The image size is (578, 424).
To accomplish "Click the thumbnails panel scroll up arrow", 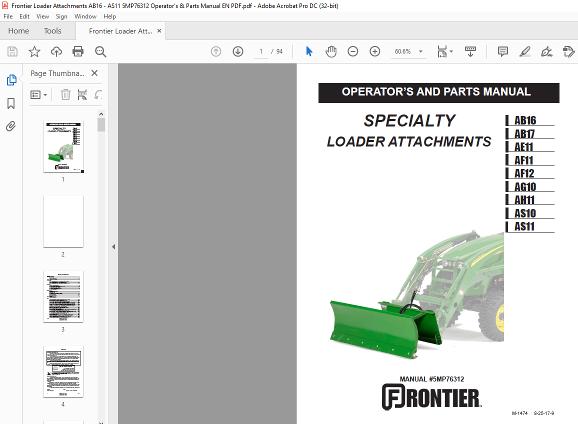I will tap(101, 114).
